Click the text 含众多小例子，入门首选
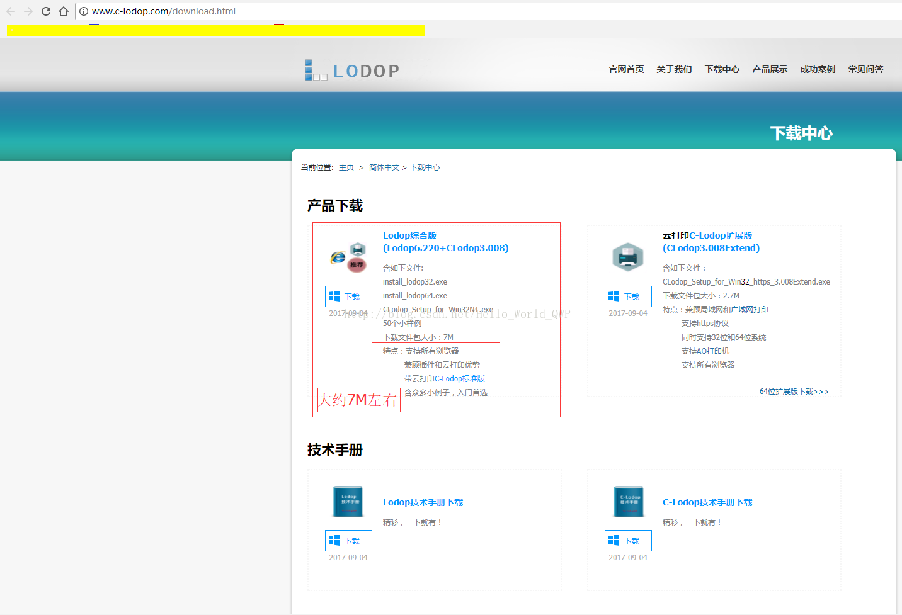 click(x=446, y=393)
